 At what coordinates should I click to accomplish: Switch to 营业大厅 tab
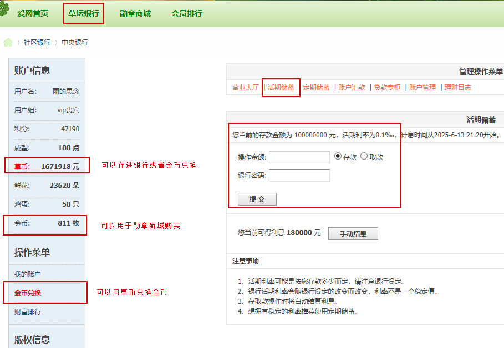coord(246,88)
